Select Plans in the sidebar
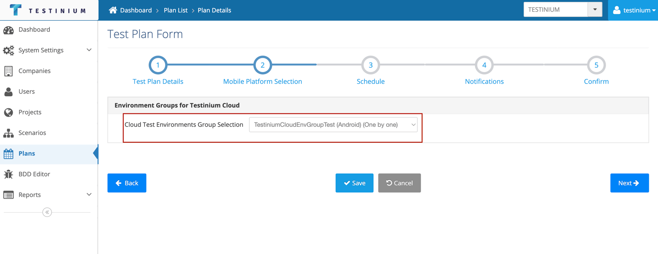 (49, 154)
